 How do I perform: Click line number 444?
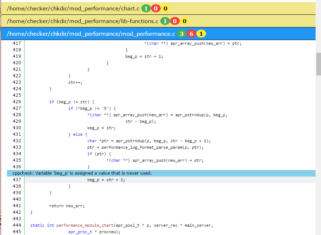pos(17,225)
